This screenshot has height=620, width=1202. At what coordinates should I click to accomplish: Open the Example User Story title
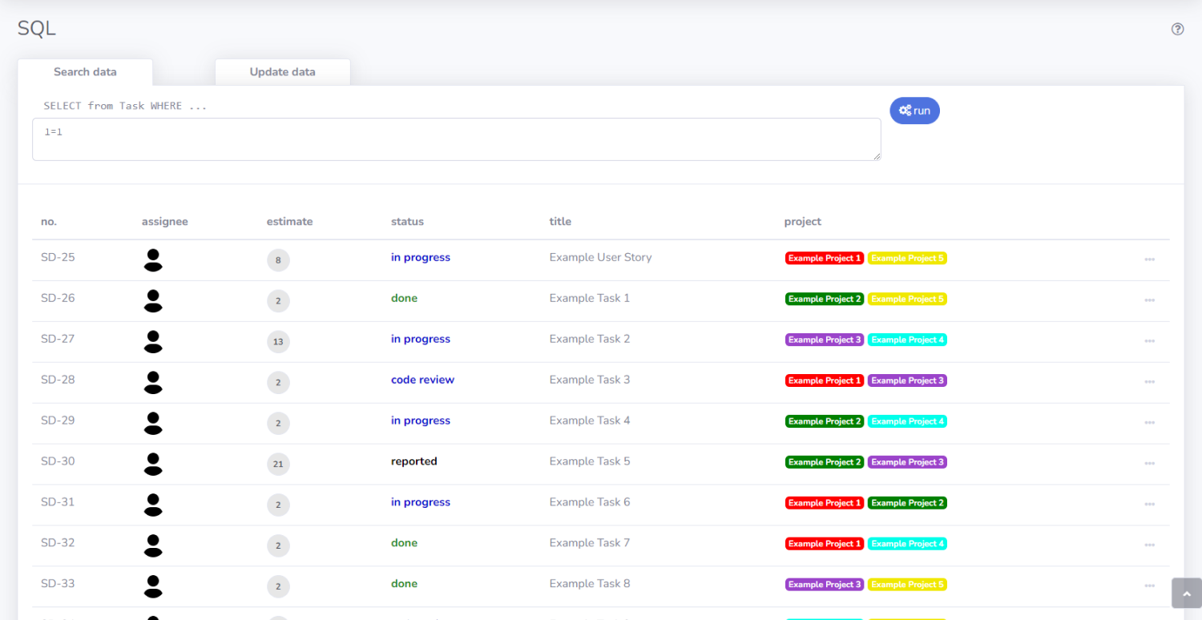pyautogui.click(x=601, y=258)
